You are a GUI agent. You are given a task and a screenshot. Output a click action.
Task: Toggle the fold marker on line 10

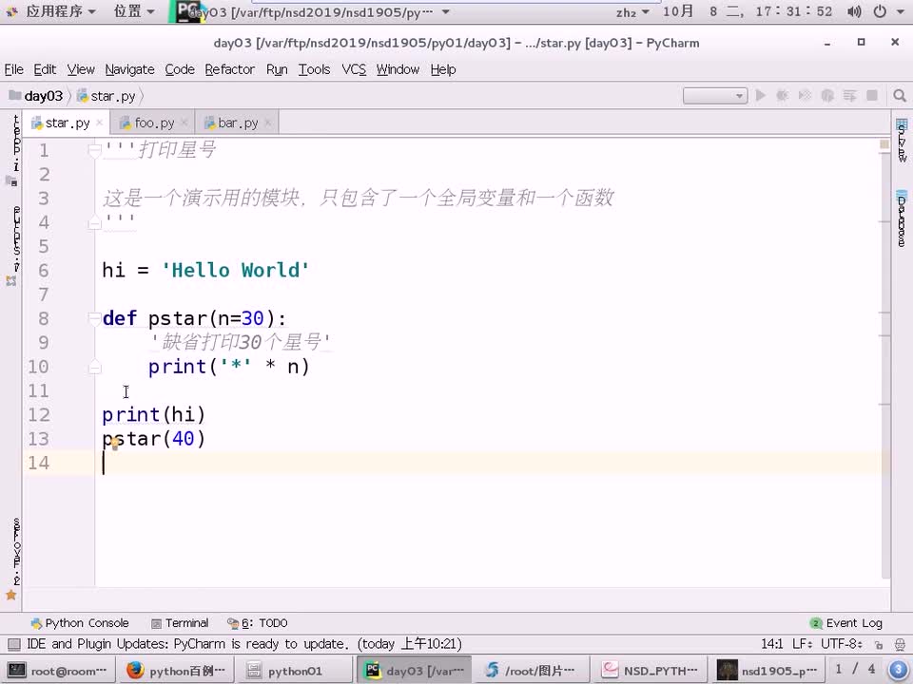click(94, 367)
